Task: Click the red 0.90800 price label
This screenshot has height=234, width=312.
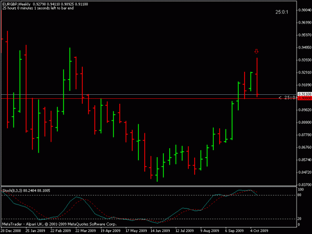Action: click(x=305, y=98)
